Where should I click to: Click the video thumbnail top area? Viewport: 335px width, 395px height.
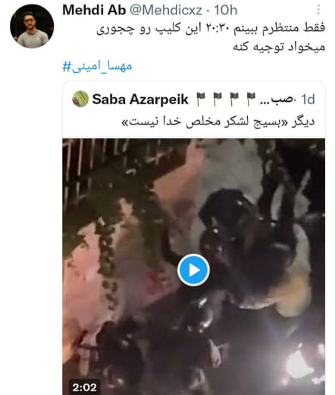[193, 177]
